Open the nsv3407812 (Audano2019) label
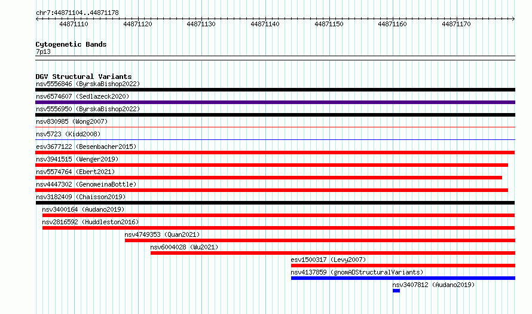Screen dimensions: 532x314 (x=433, y=285)
